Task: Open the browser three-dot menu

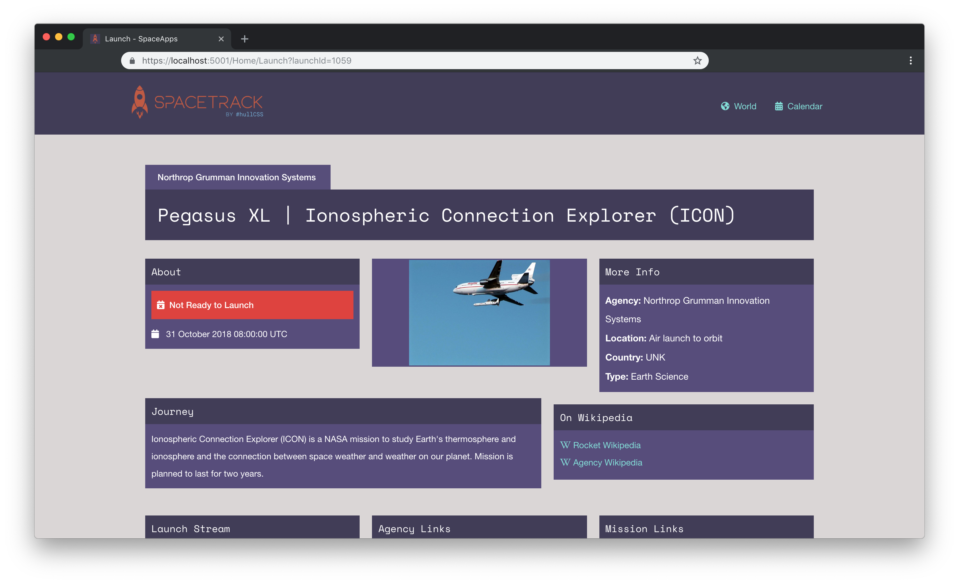Action: [x=910, y=61]
